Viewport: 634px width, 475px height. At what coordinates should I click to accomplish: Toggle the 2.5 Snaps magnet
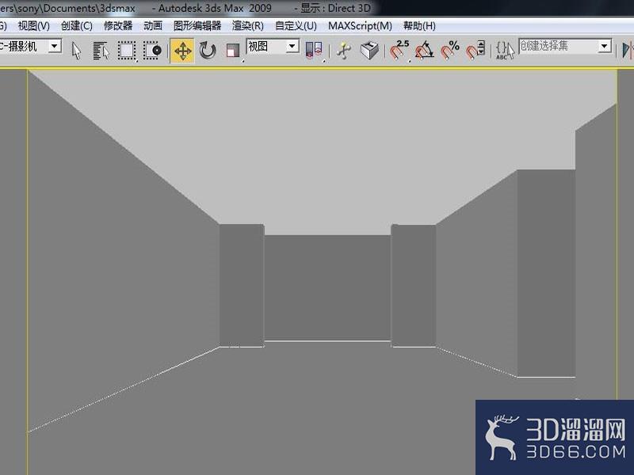click(399, 51)
